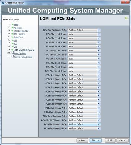Click the Cisco app icon in title bar
This screenshot has width=131, height=145.
click(3, 3)
